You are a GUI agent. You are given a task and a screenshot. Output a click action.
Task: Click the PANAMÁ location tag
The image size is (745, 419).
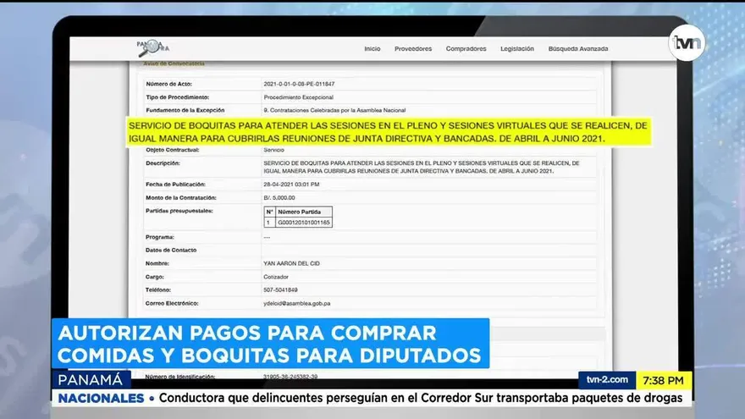[x=91, y=379]
